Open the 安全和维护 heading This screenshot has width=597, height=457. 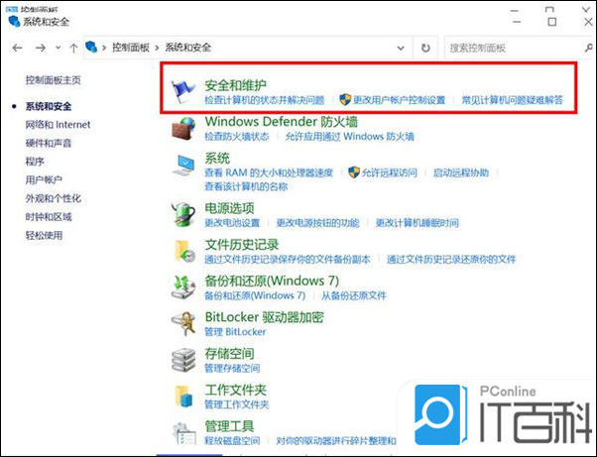pos(235,85)
